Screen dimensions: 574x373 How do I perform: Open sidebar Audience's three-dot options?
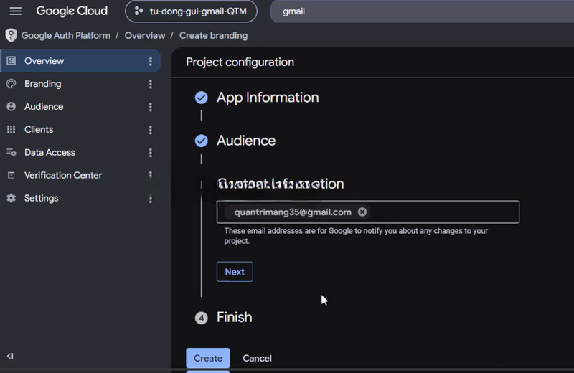coord(151,107)
